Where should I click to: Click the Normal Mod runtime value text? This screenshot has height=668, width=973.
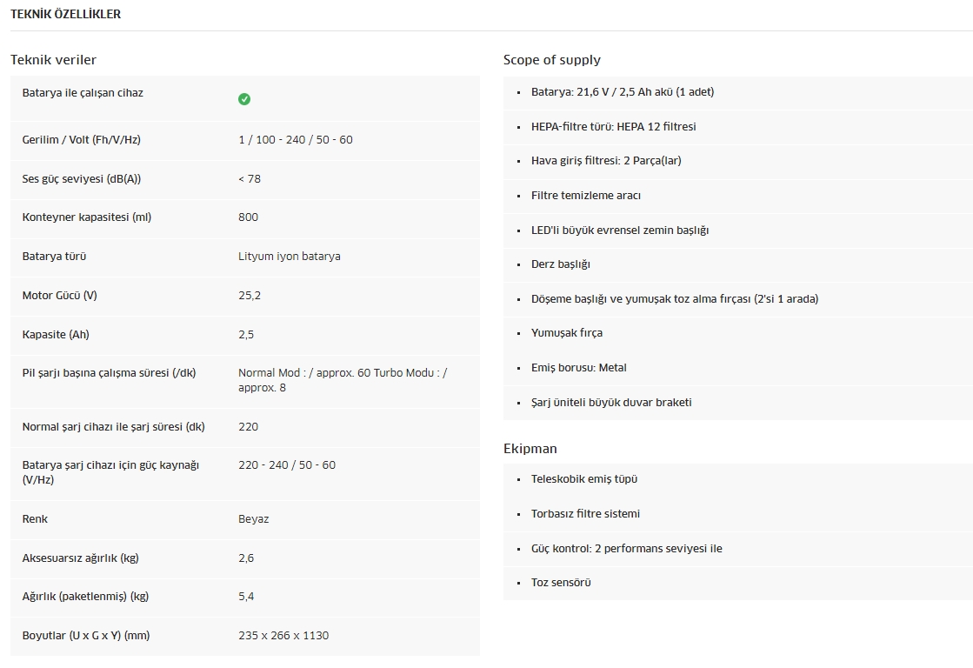pos(343,380)
